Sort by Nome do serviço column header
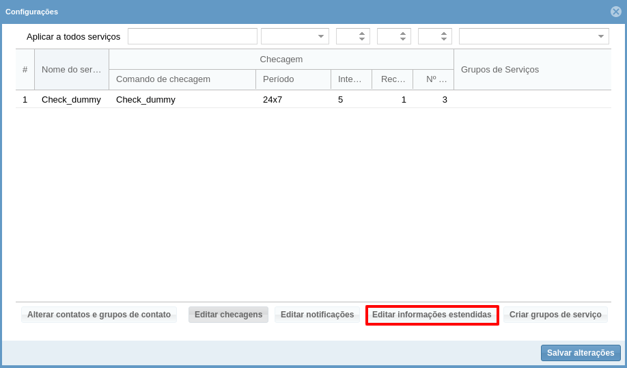Screen dimensions: 627x368 (71, 70)
